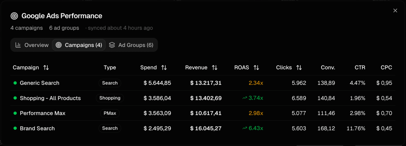This screenshot has height=146, width=406.
Task: Click revenue value $ 10.617,41
Action: (206, 113)
